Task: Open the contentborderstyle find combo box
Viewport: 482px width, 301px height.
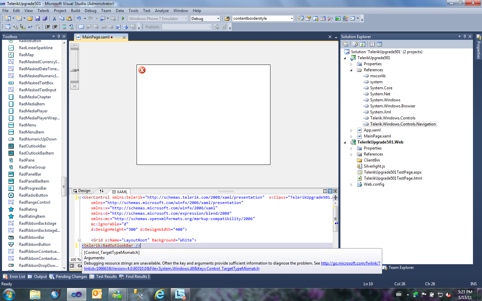Action: pyautogui.click(x=263, y=18)
